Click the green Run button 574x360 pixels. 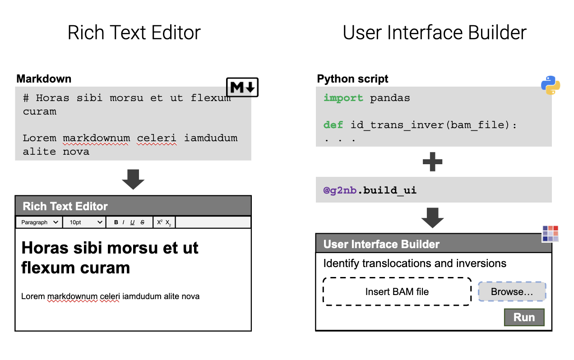pyautogui.click(x=524, y=317)
